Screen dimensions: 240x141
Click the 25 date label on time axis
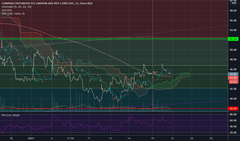tap(211, 138)
